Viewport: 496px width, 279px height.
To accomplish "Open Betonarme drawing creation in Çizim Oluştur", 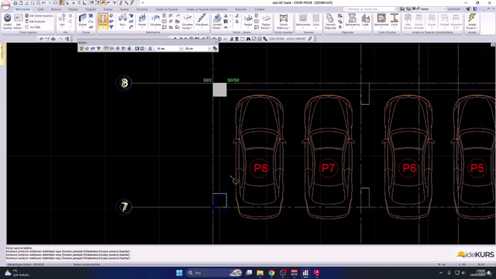I will tap(381, 20).
